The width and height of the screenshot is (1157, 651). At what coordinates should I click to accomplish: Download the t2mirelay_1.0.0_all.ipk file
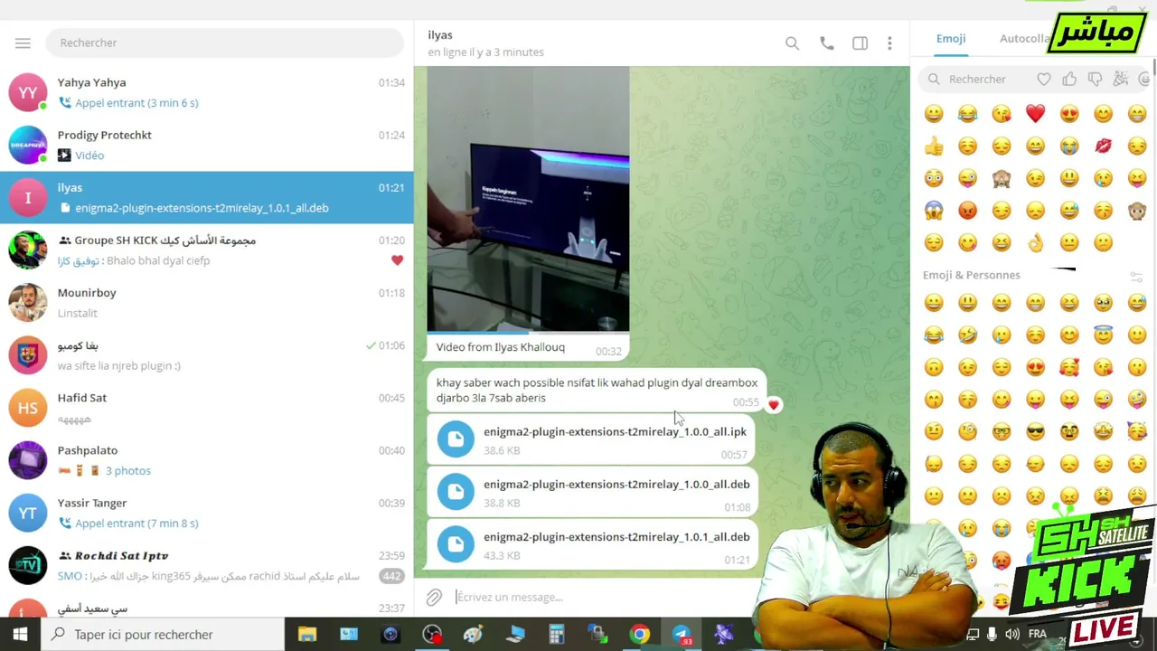click(456, 439)
